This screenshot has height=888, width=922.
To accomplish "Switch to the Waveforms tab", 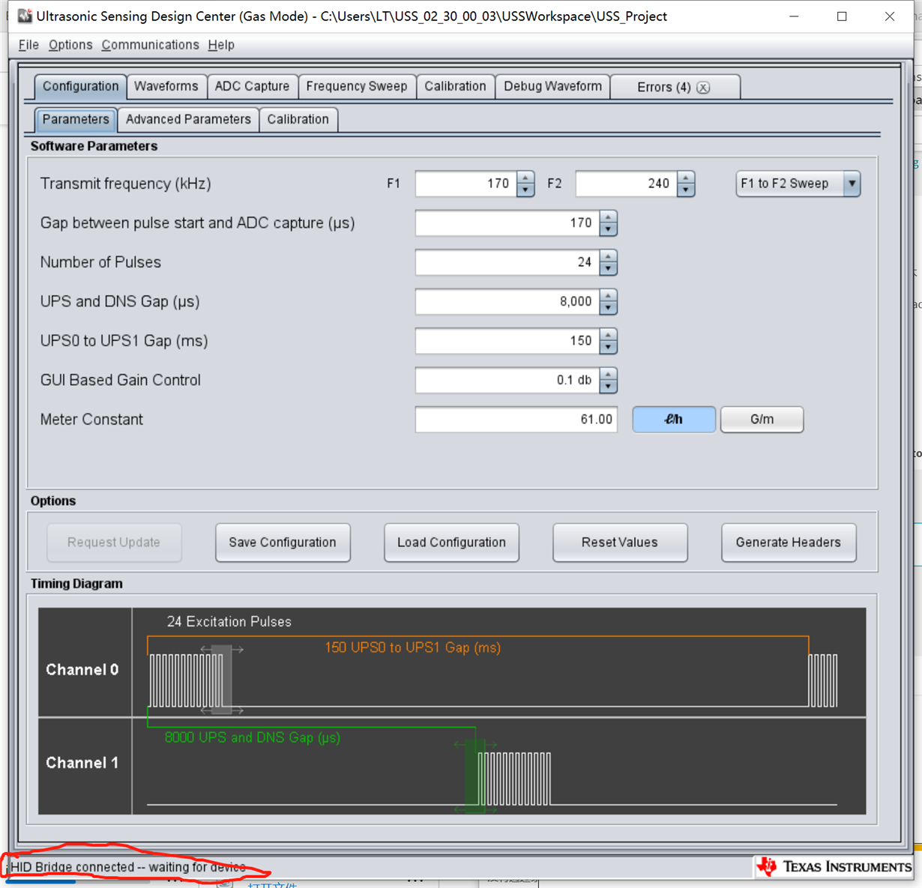I will click(x=166, y=86).
